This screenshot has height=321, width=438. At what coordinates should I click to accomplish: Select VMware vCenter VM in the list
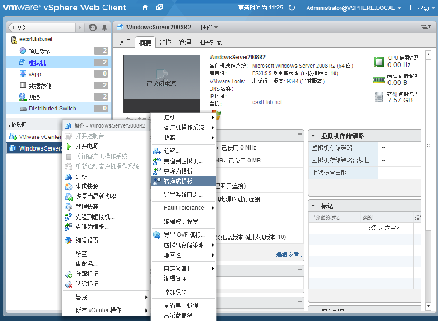tap(34, 137)
